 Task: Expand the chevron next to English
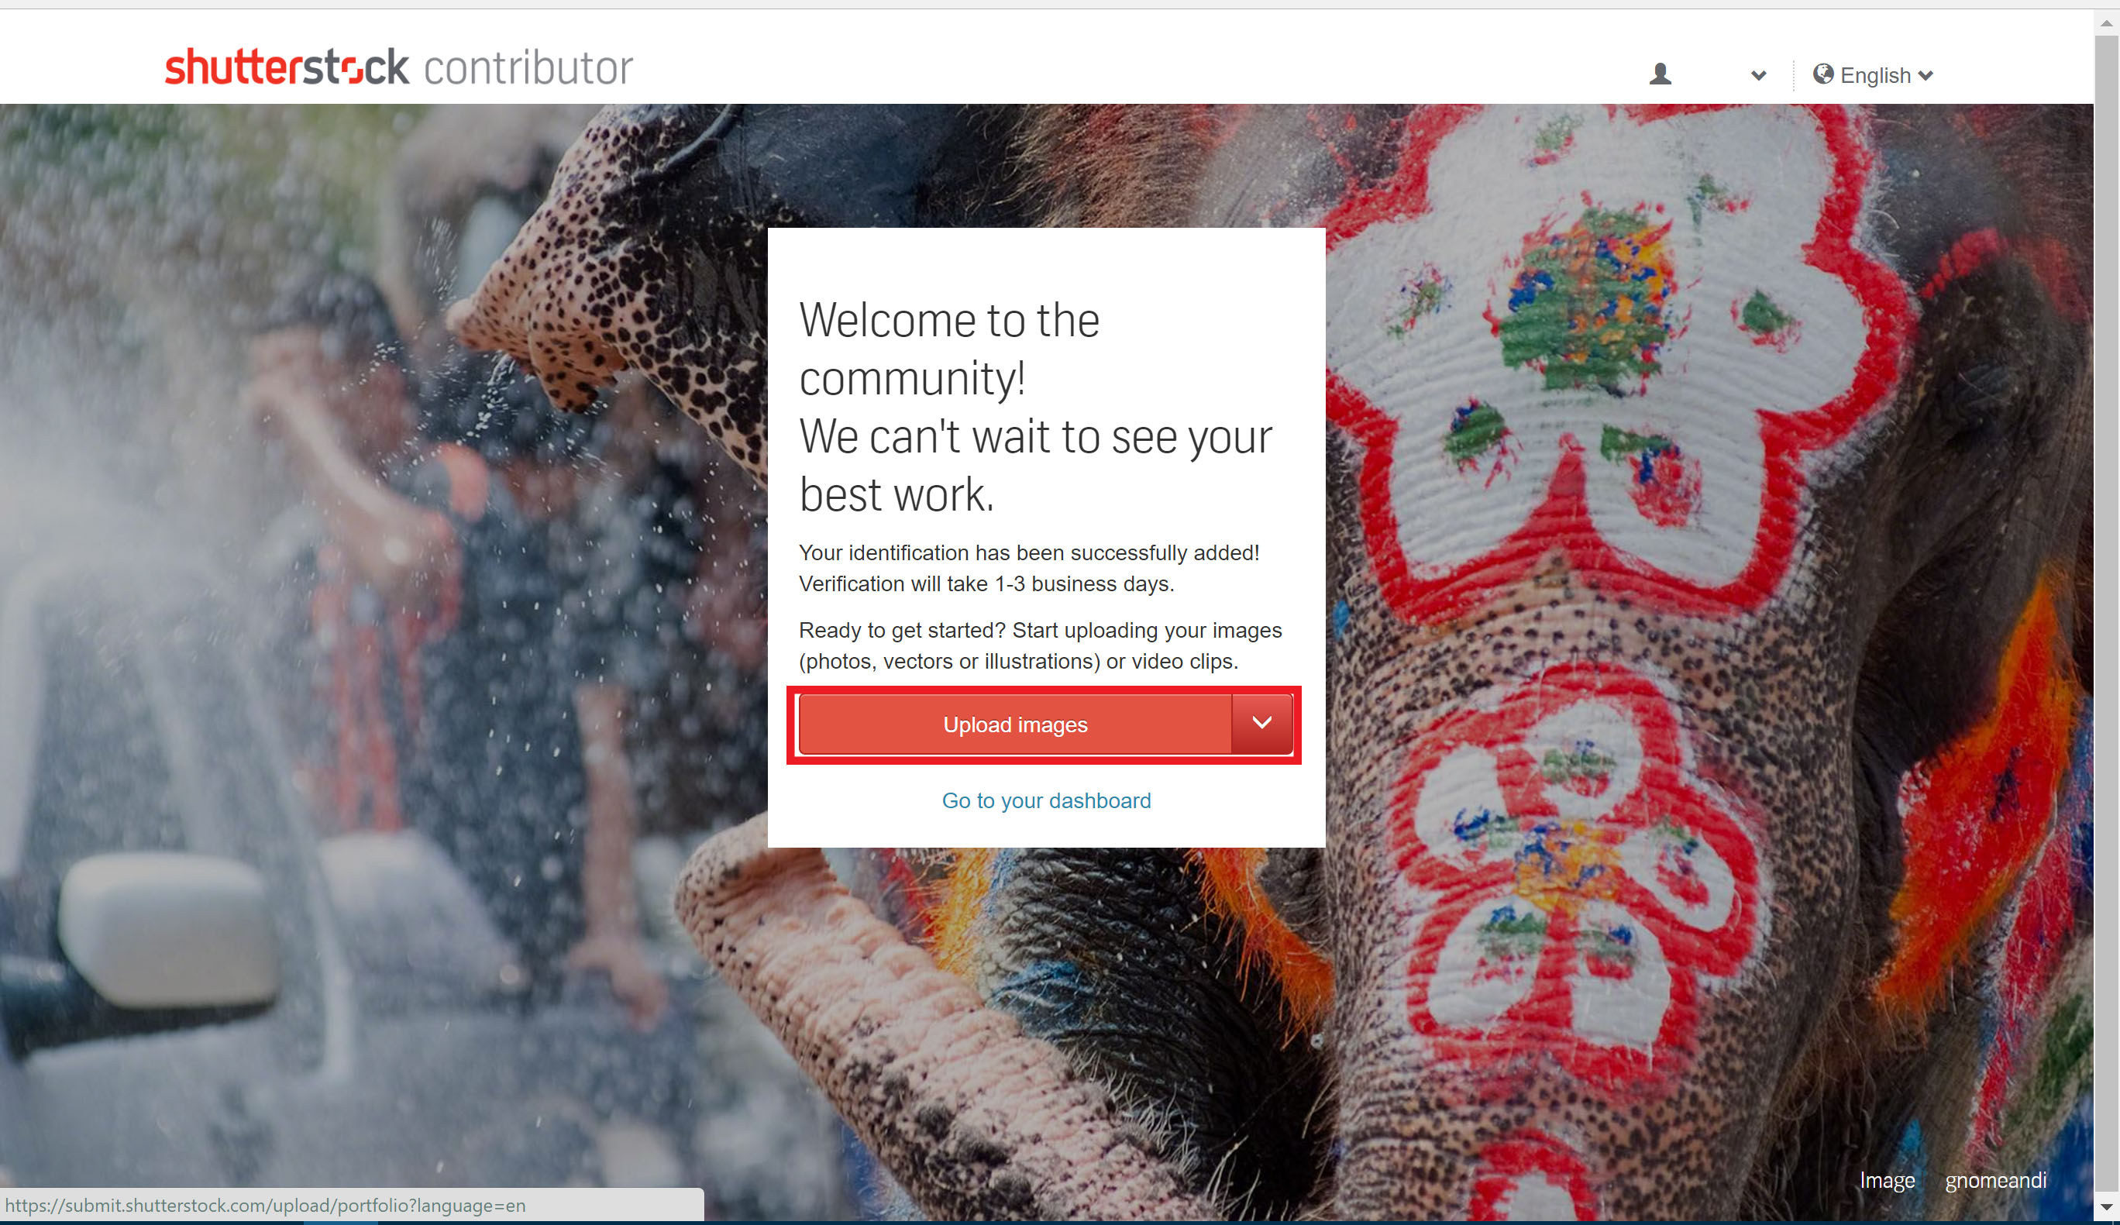tap(1926, 75)
